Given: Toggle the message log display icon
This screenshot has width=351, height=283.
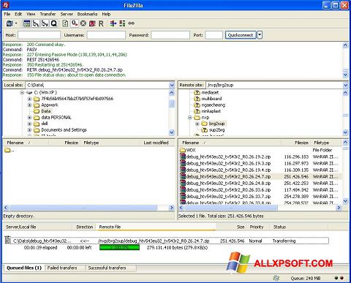Looking at the screenshot, I should [27, 23].
